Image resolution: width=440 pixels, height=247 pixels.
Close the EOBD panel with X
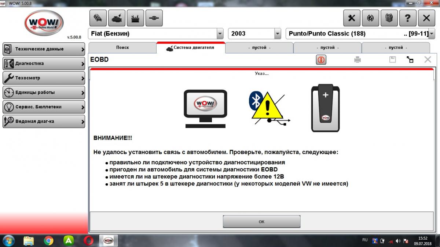[x=428, y=59]
